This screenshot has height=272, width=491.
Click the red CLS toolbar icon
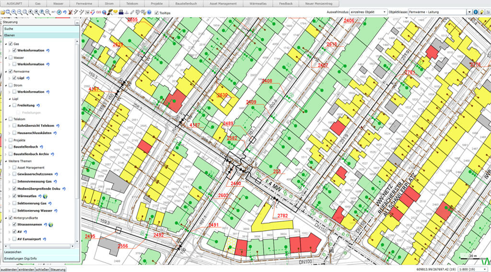pyautogui.click(x=99, y=12)
